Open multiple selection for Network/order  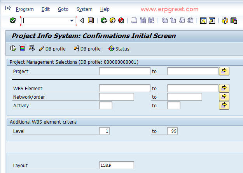click(x=224, y=97)
